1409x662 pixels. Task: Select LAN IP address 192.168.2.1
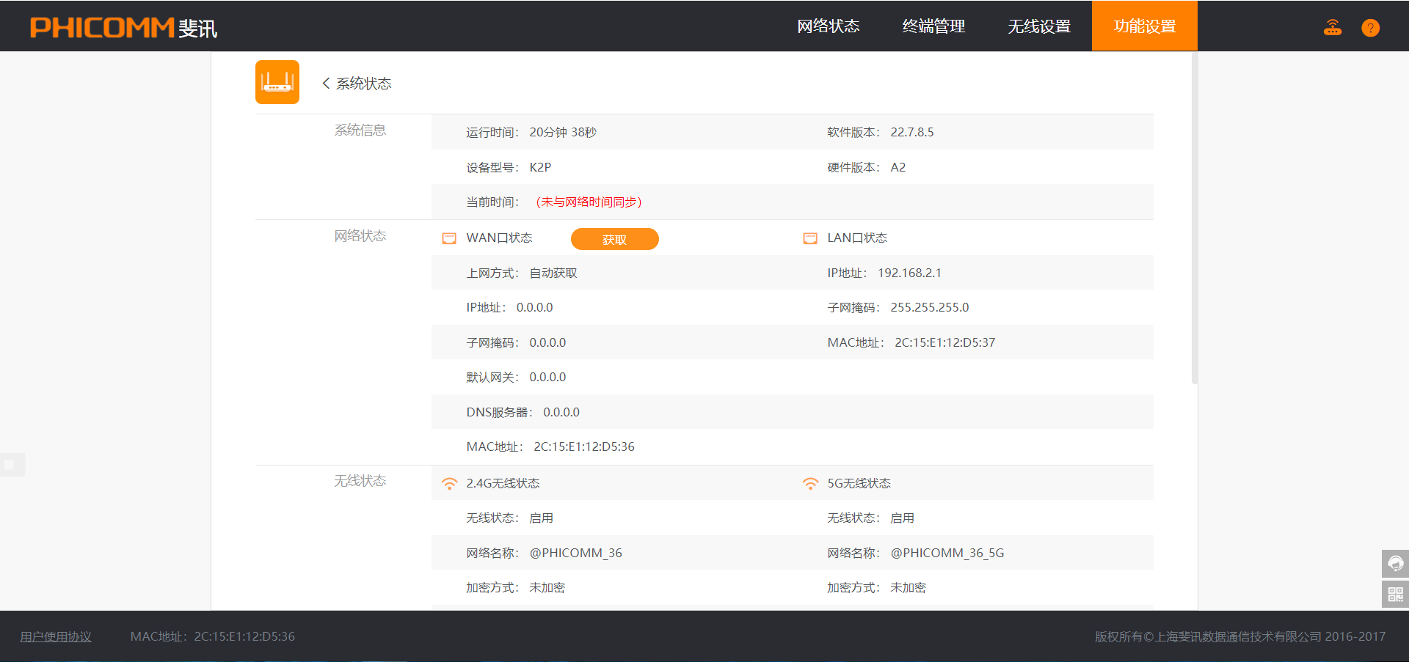click(x=910, y=273)
